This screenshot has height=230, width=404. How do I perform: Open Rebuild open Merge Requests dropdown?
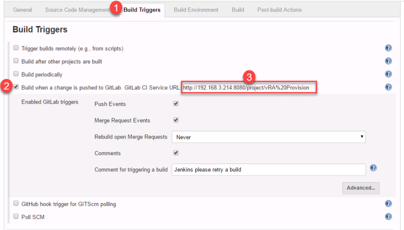click(x=268, y=137)
